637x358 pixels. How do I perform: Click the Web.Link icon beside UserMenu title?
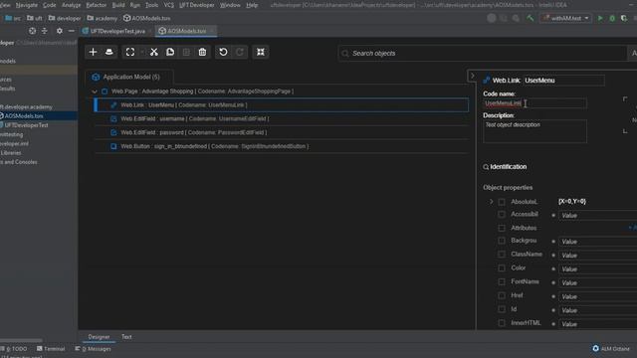coord(487,81)
